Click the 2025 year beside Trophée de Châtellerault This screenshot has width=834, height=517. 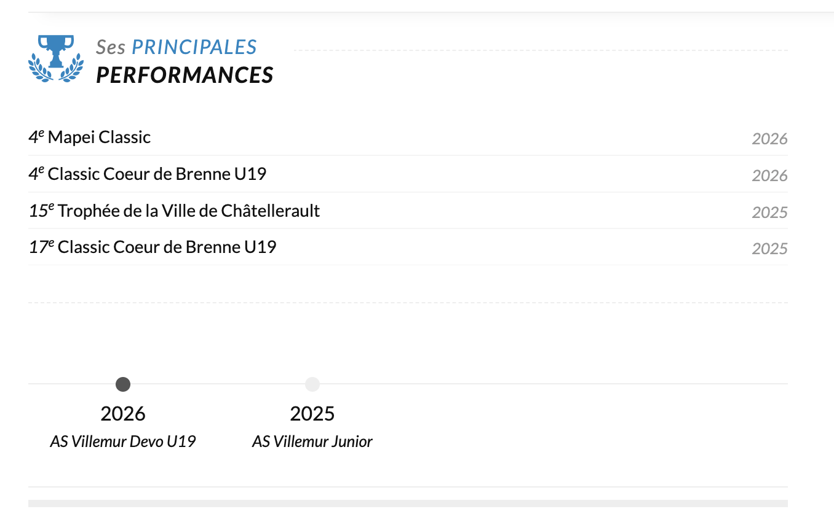769,212
